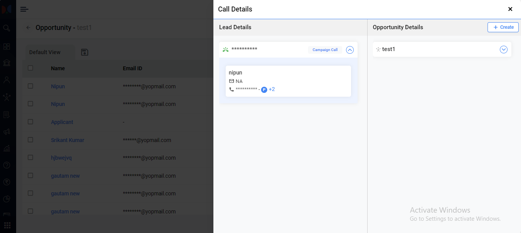
Task: Select the checkbox for Applicant row
Action: [30, 122]
